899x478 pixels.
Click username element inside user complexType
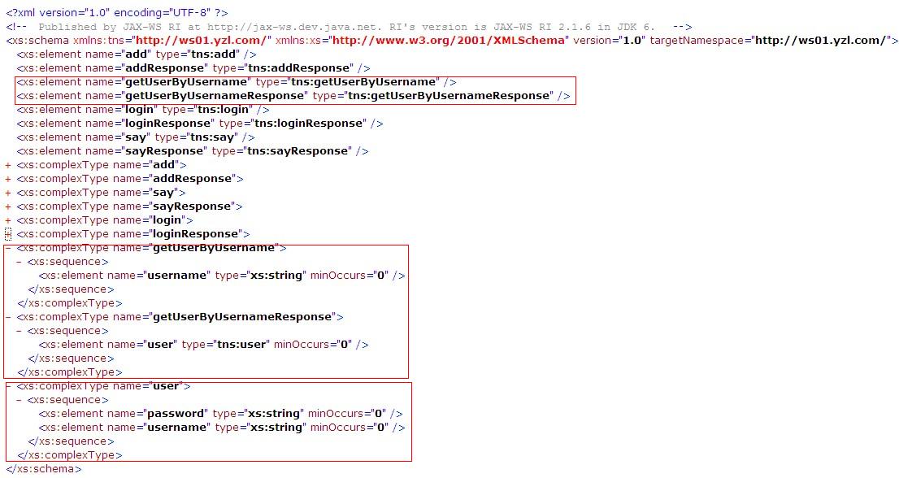click(x=222, y=428)
